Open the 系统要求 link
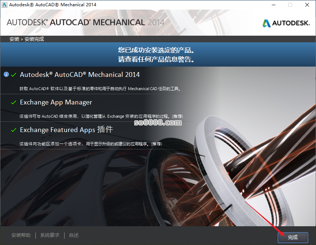The image size is (316, 245). click(x=49, y=235)
